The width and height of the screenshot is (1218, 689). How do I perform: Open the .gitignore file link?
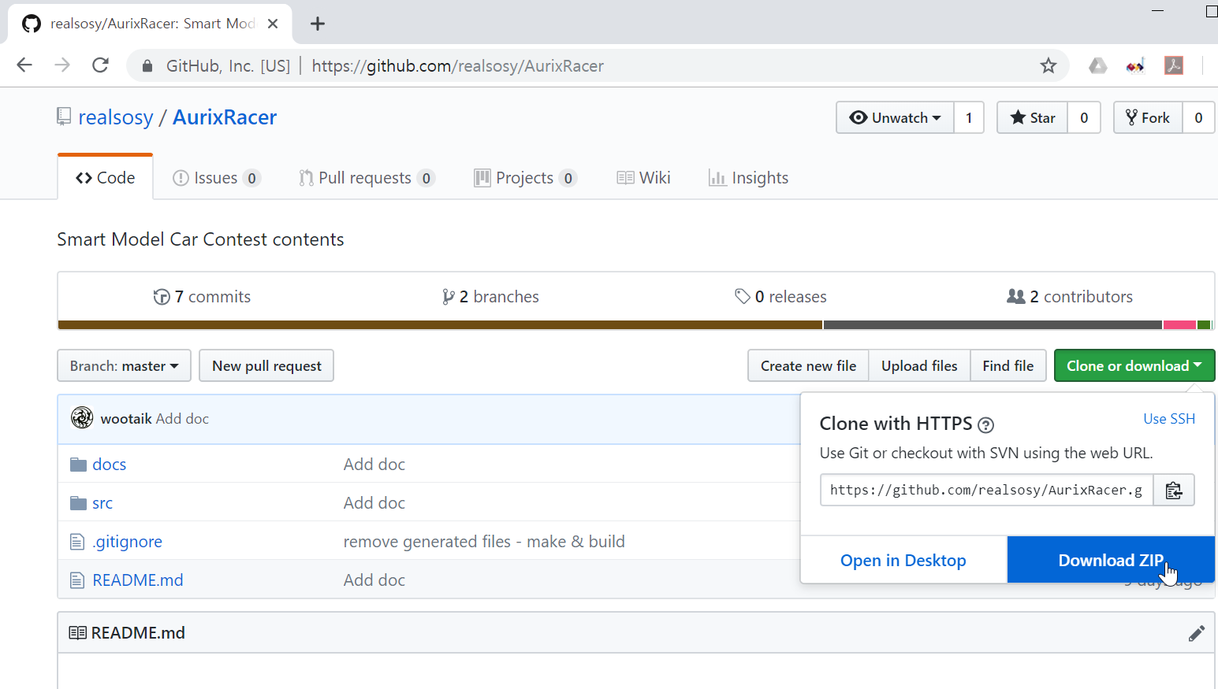(x=127, y=542)
